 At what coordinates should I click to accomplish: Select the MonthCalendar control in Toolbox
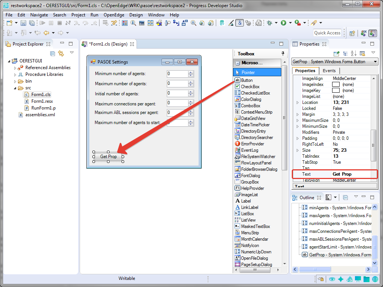[x=254, y=239]
